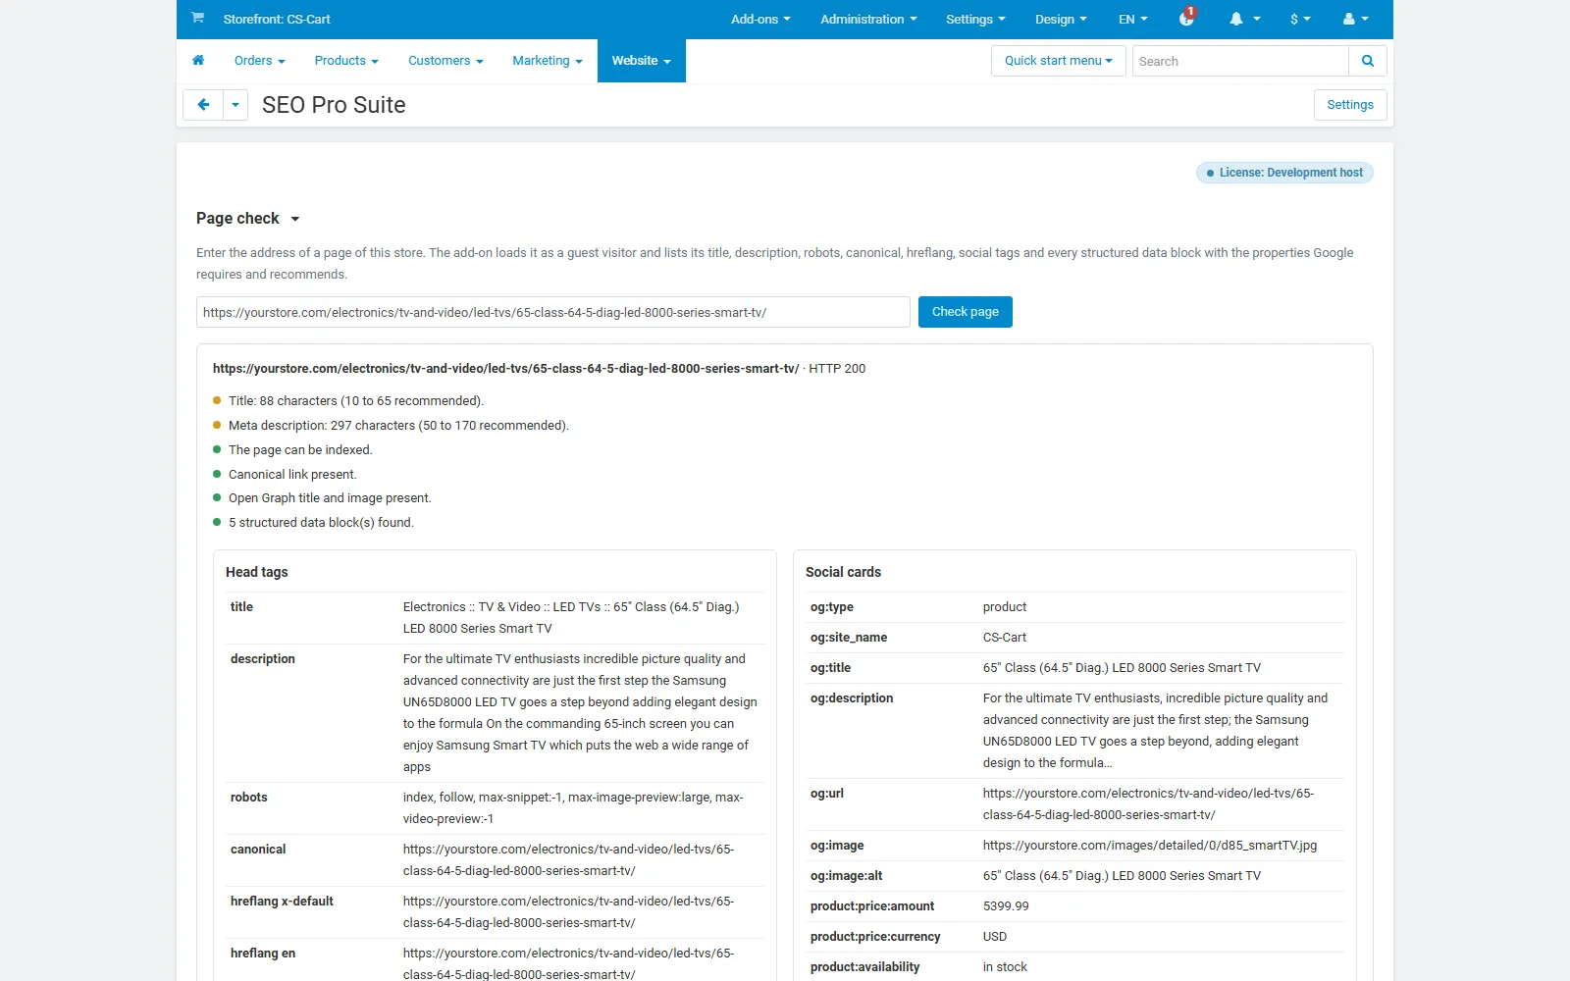Image resolution: width=1570 pixels, height=981 pixels.
Task: Click the License: Development host badge
Action: coord(1284,173)
